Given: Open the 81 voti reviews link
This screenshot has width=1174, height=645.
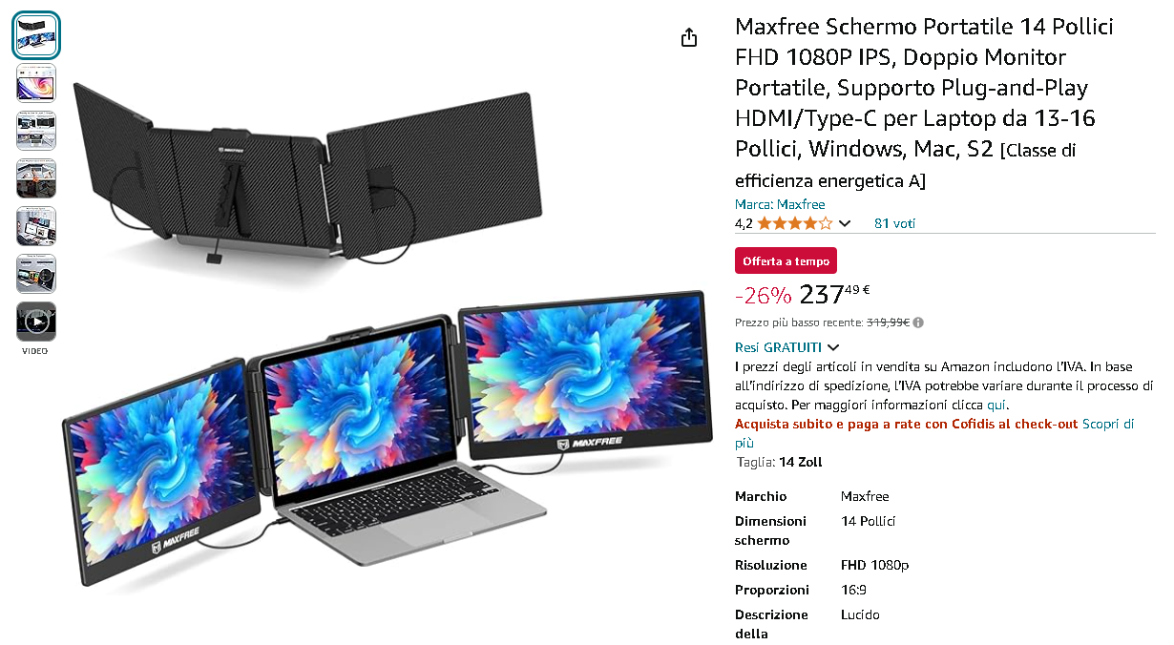Looking at the screenshot, I should 894,223.
